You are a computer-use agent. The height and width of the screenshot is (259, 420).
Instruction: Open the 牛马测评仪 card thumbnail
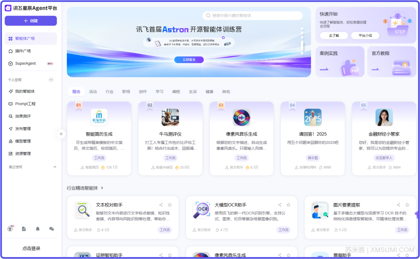click(170, 117)
